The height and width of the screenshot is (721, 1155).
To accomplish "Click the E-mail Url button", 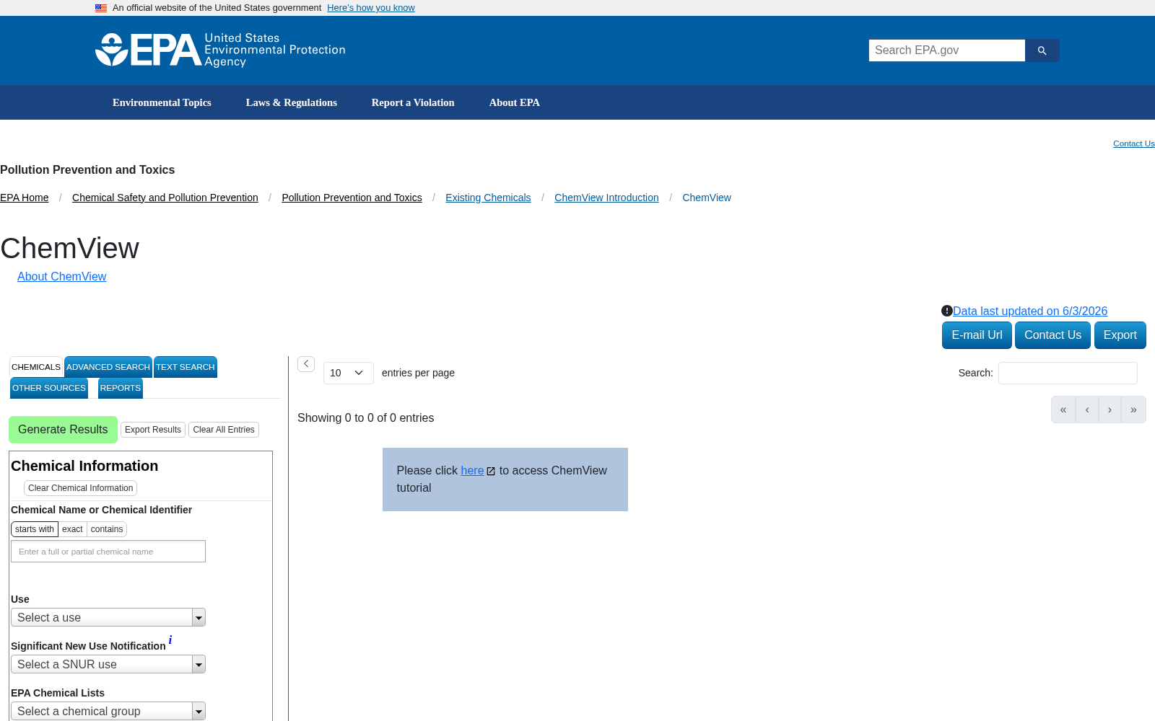I will click(977, 335).
